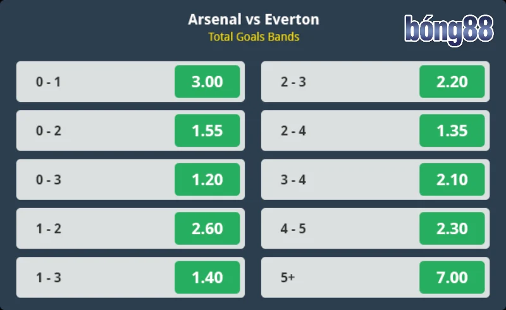Click the 2 - 4 band label

293,131
